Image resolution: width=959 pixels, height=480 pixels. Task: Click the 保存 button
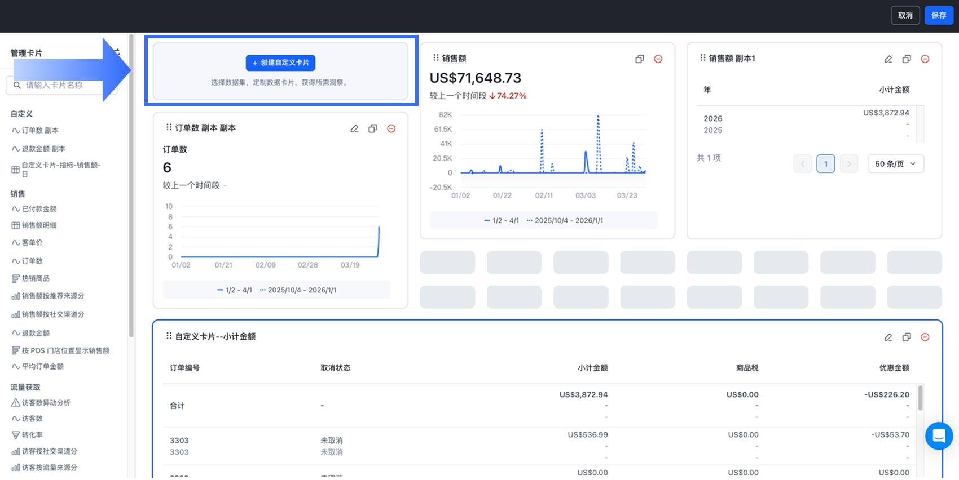(939, 15)
